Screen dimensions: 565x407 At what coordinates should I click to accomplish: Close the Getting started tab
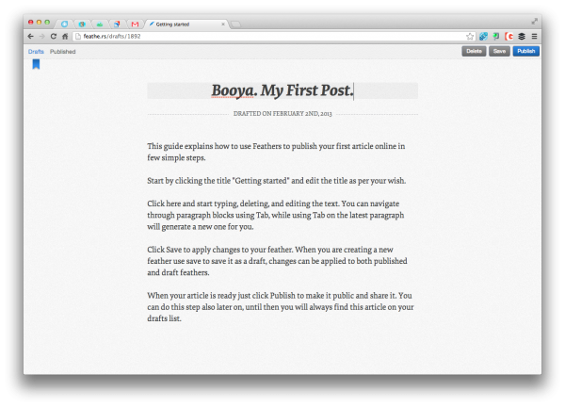223,24
